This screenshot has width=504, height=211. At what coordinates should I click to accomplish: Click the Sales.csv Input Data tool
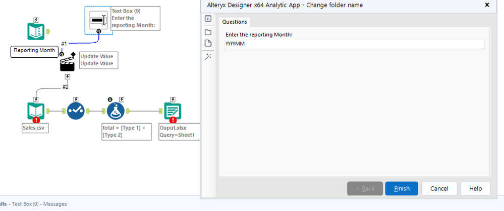coord(36,111)
